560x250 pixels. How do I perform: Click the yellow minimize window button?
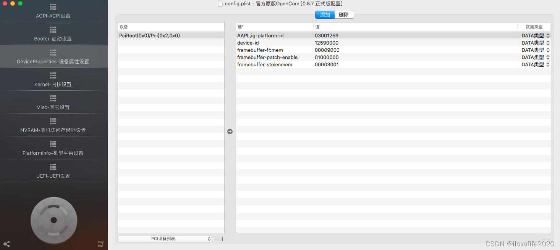pyautogui.click(x=13, y=3)
